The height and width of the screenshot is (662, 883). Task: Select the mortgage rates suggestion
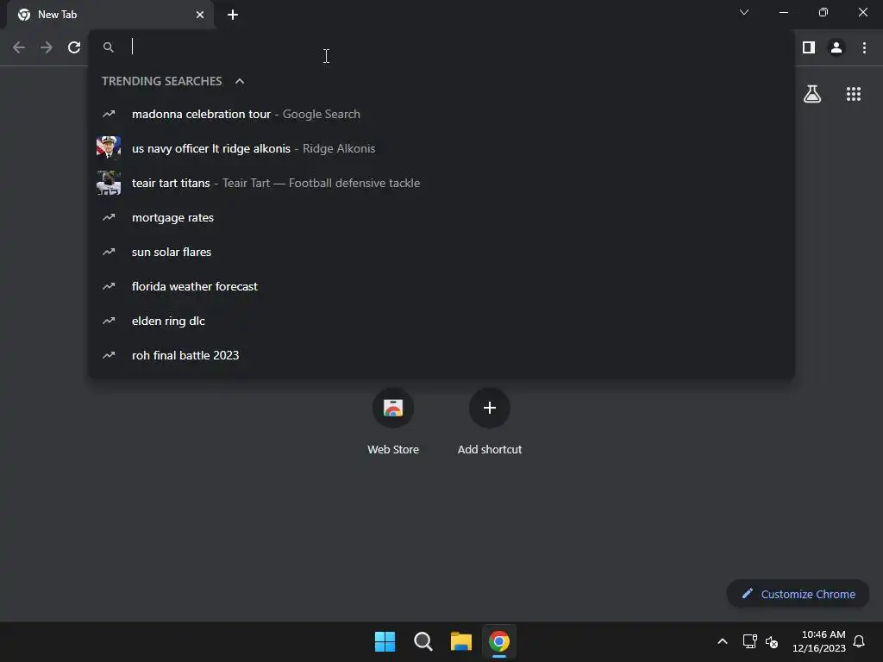point(441,217)
